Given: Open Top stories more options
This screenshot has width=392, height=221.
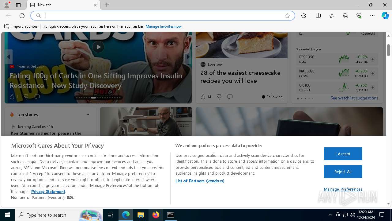Looking at the screenshot, I should [x=87, y=114].
